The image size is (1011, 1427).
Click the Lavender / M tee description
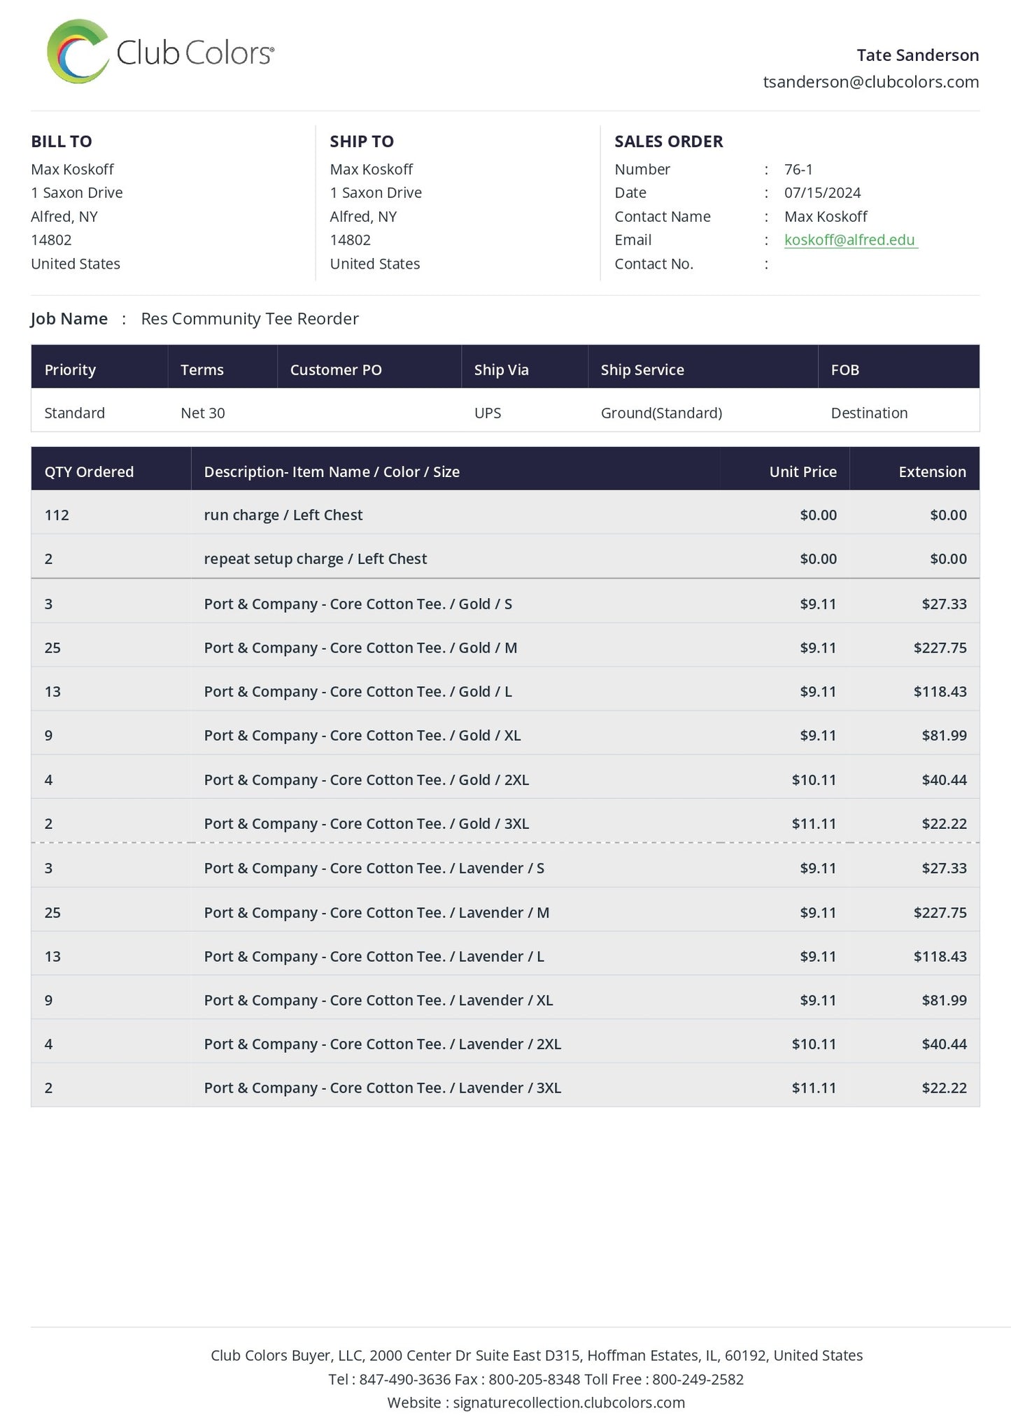pyautogui.click(x=377, y=912)
